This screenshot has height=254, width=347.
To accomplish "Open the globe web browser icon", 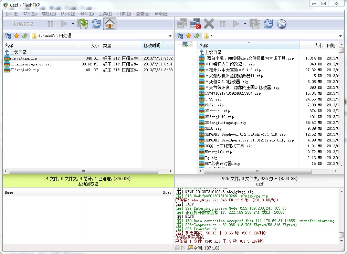I will 281,24.
